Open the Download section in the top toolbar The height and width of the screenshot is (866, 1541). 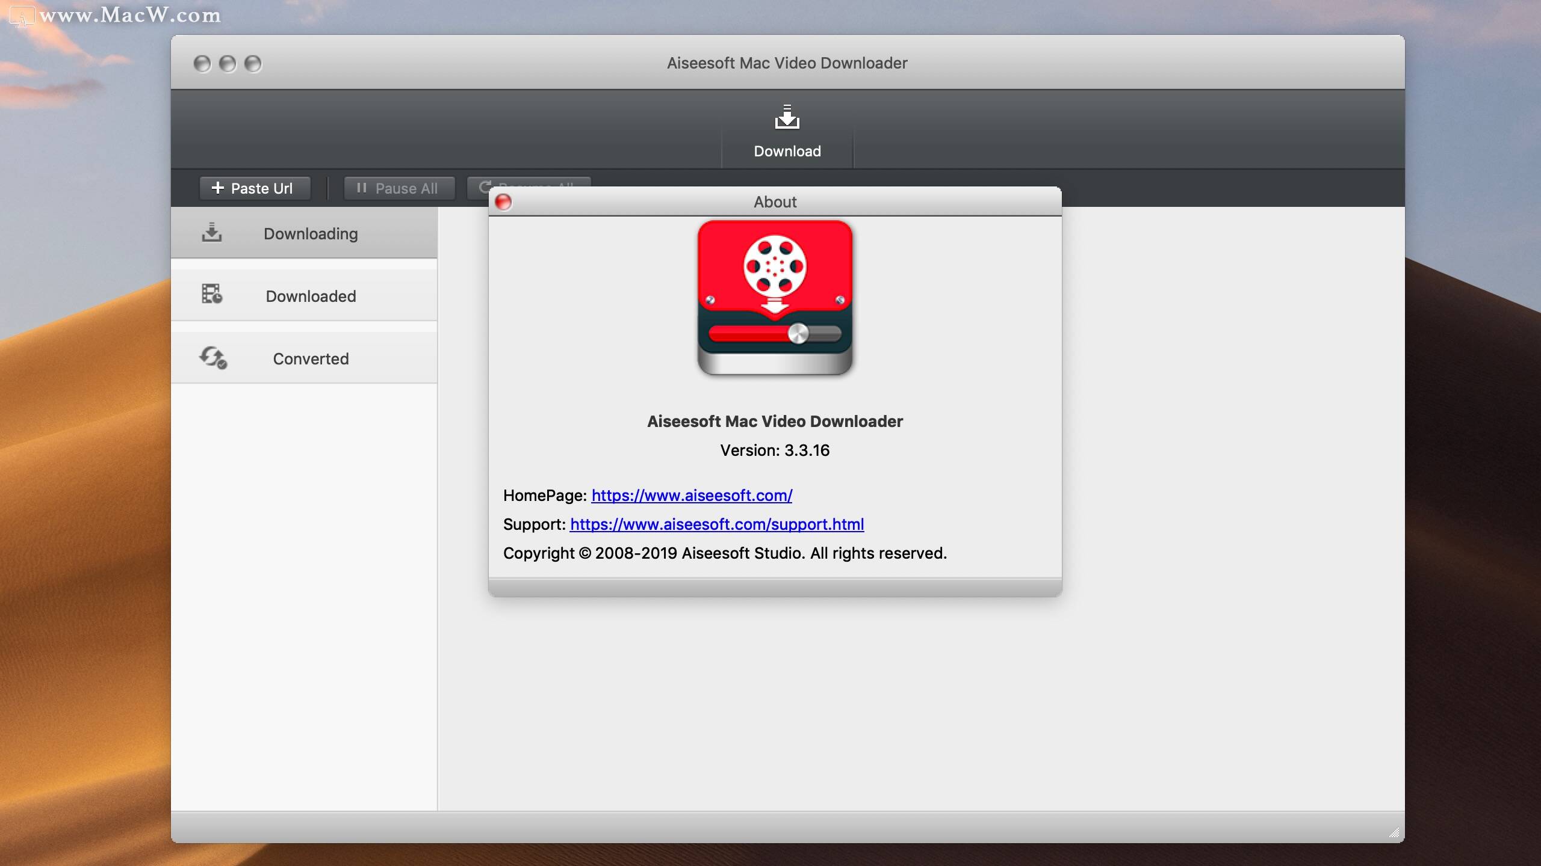787,130
